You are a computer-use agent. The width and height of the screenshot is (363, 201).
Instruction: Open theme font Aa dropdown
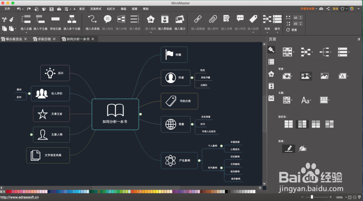point(306,100)
